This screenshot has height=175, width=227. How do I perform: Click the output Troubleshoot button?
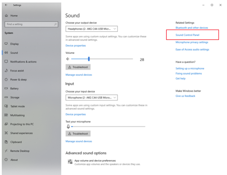[x=78, y=67]
